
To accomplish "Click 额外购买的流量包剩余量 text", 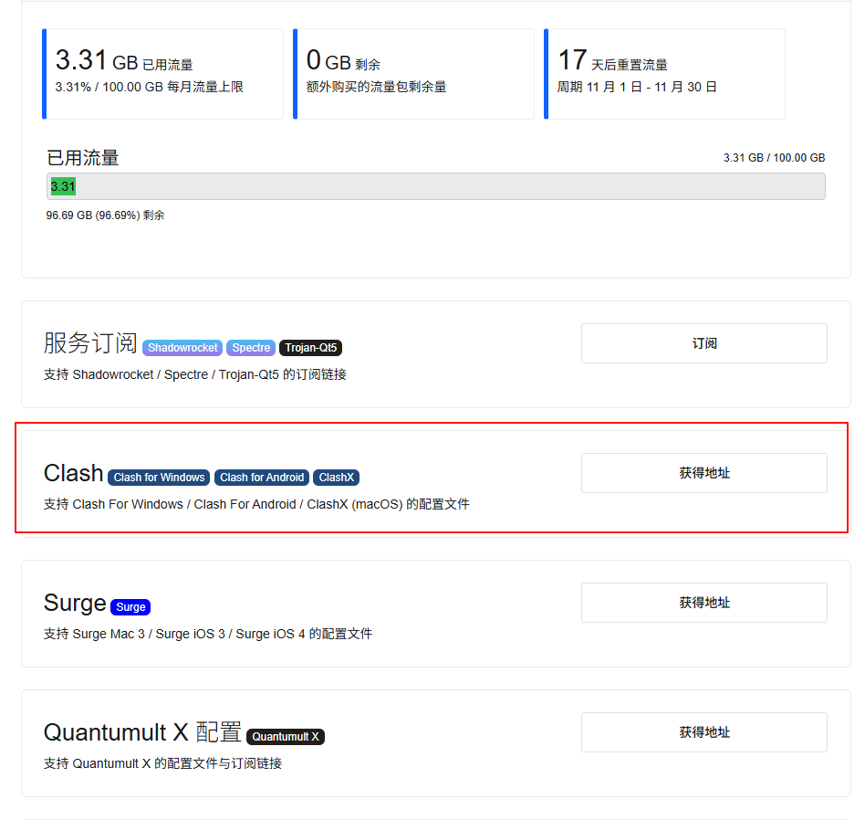I will click(x=376, y=88).
